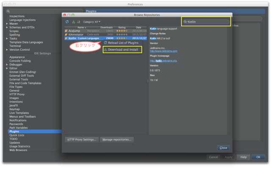This screenshot has width=271, height=169.
Task: Choose Download and Install from context menu
Action: pyautogui.click(x=122, y=50)
